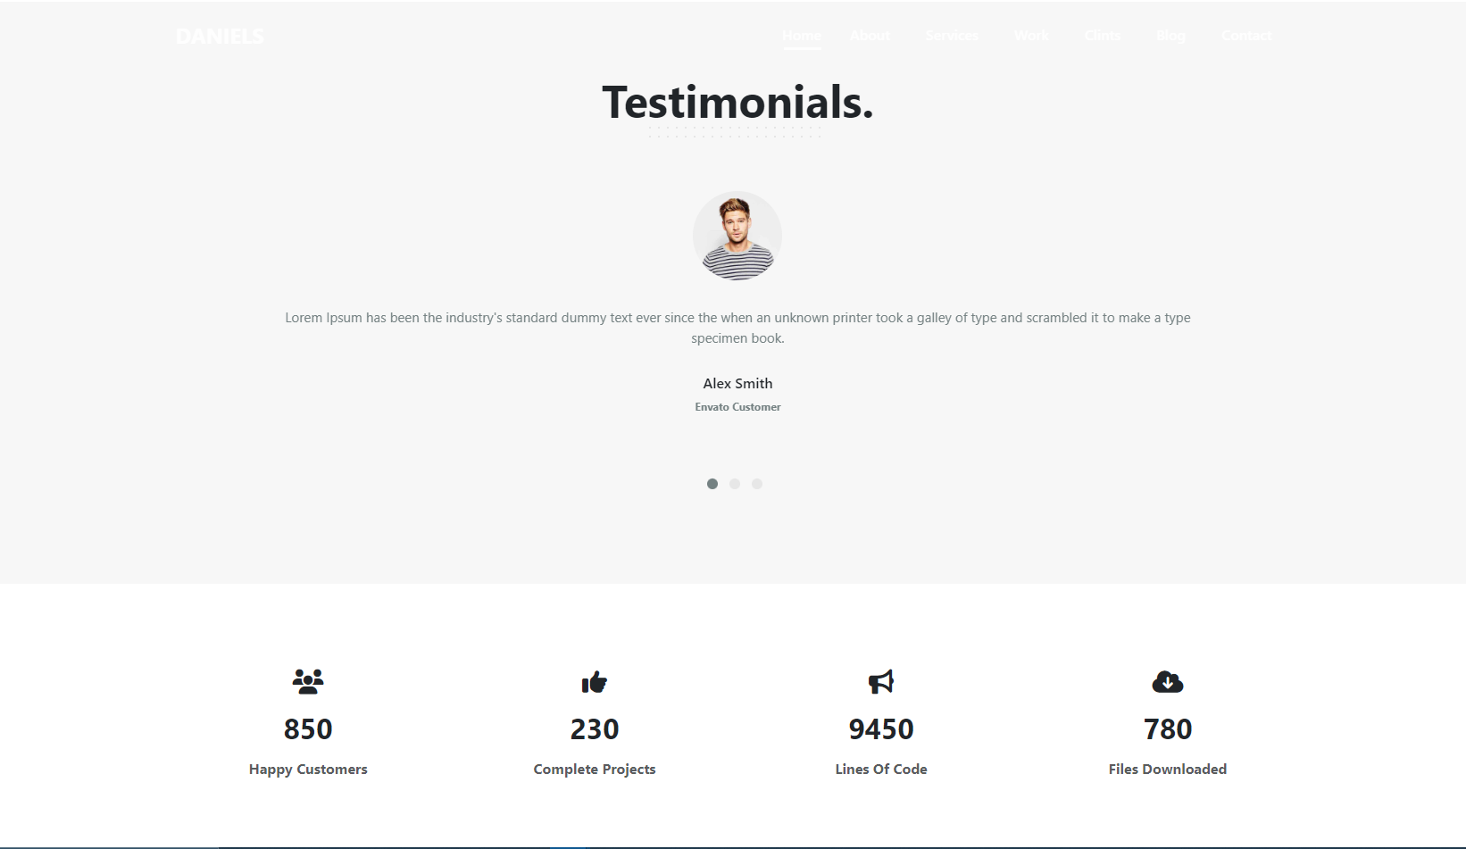Select the third carousel indicator dot
The image size is (1466, 849).
click(x=757, y=483)
